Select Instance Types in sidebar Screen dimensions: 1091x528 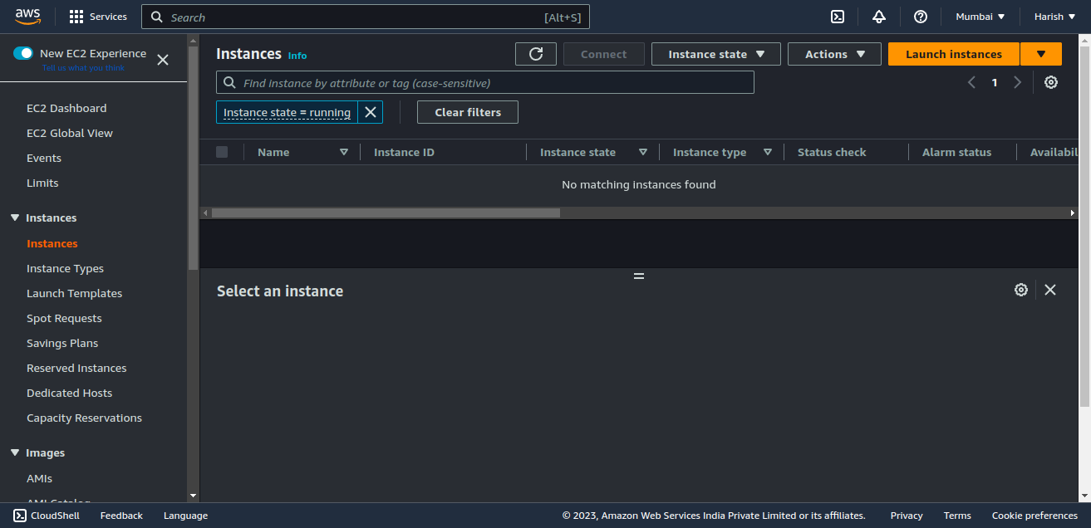click(x=65, y=268)
